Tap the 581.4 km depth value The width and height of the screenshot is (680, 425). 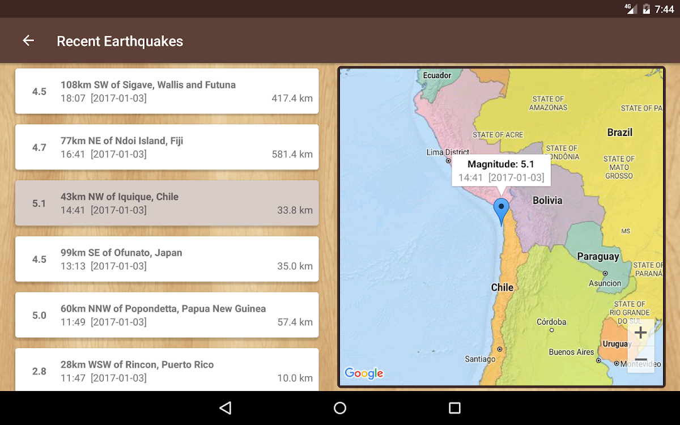coord(292,154)
